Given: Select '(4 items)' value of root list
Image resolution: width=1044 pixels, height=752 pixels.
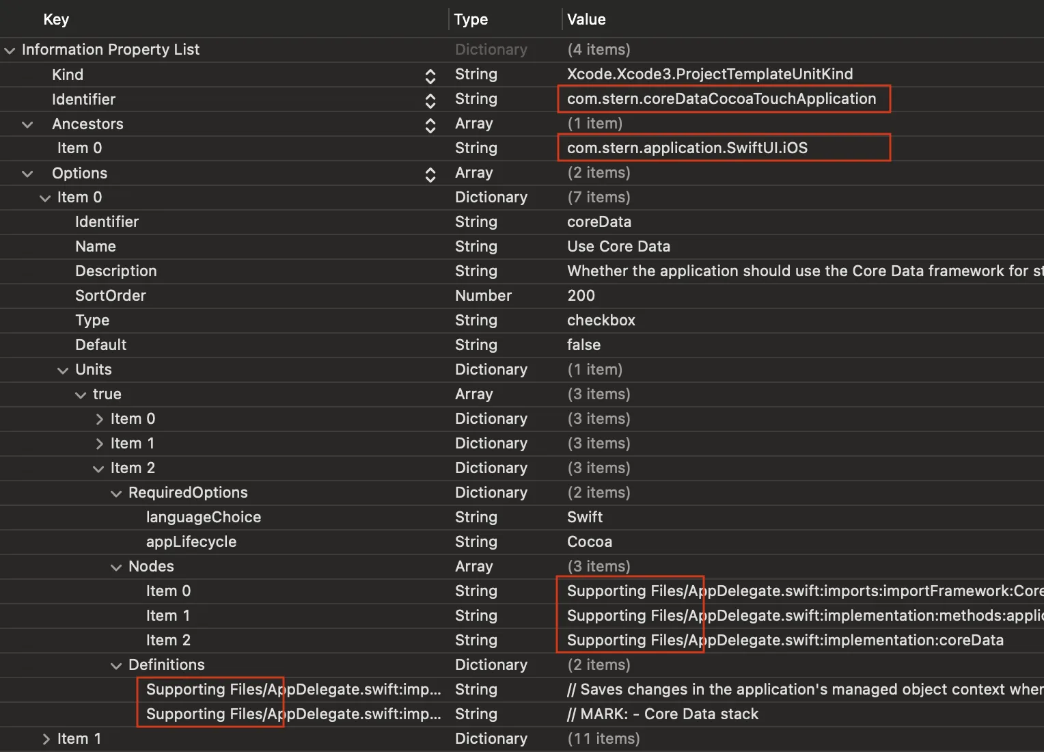Looking at the screenshot, I should click(599, 49).
